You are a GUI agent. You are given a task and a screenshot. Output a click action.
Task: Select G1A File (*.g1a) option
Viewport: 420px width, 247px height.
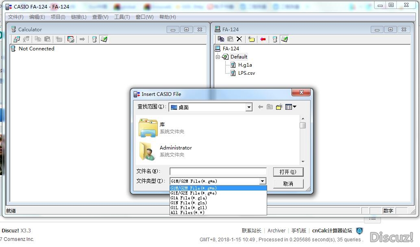pyautogui.click(x=218, y=198)
